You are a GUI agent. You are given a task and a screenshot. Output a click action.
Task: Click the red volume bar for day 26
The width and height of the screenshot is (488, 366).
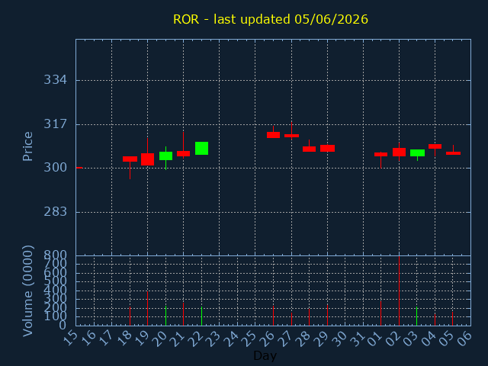273,316
